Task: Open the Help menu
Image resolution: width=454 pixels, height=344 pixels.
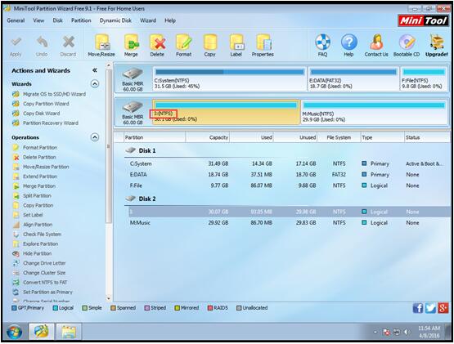Action: (170, 20)
